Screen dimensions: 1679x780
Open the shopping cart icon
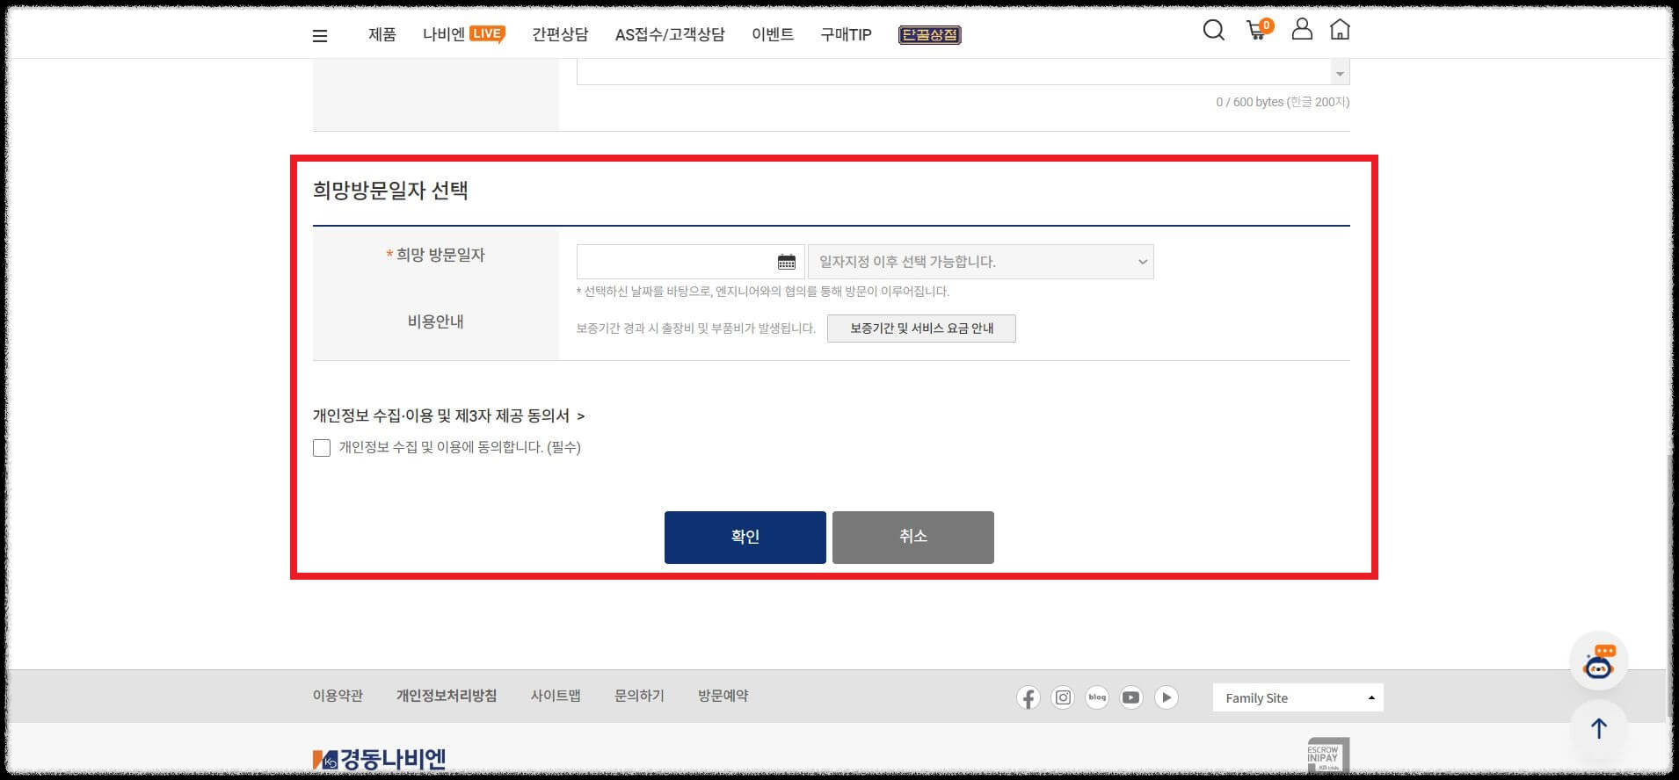coord(1259,30)
